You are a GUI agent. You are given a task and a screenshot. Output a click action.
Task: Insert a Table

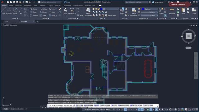(x=80, y=15)
